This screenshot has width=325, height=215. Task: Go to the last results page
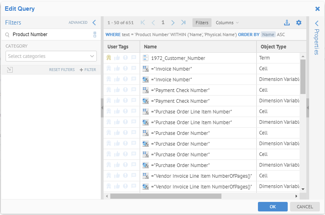[183, 23]
